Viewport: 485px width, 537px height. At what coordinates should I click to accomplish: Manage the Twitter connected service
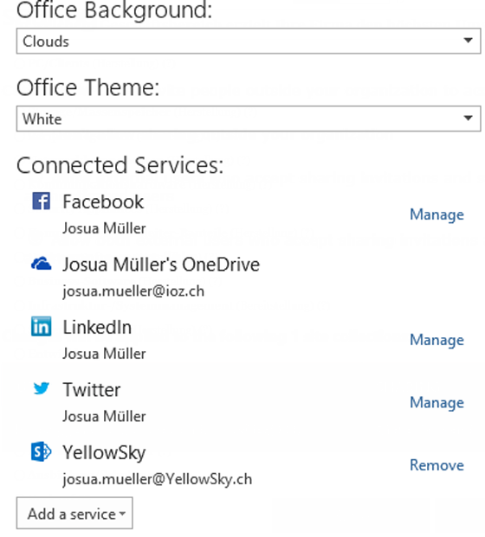436,403
